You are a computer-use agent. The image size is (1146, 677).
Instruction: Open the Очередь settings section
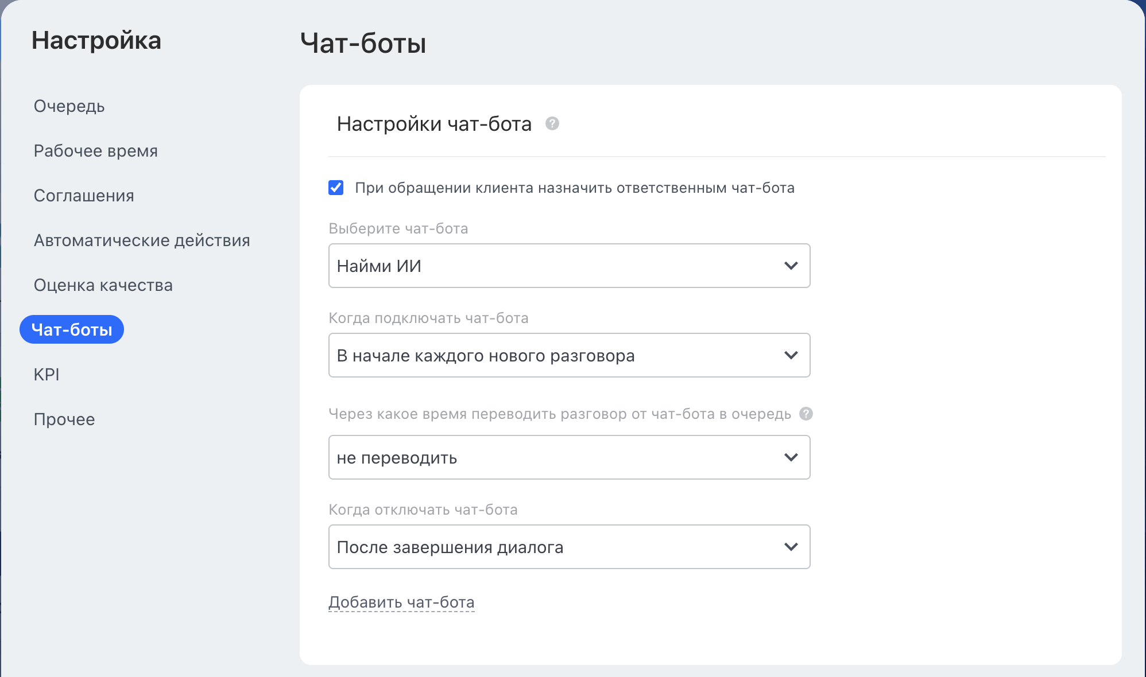(x=69, y=106)
